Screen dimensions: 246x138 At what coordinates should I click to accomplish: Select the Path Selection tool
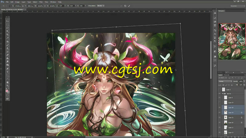click(x=7, y=75)
